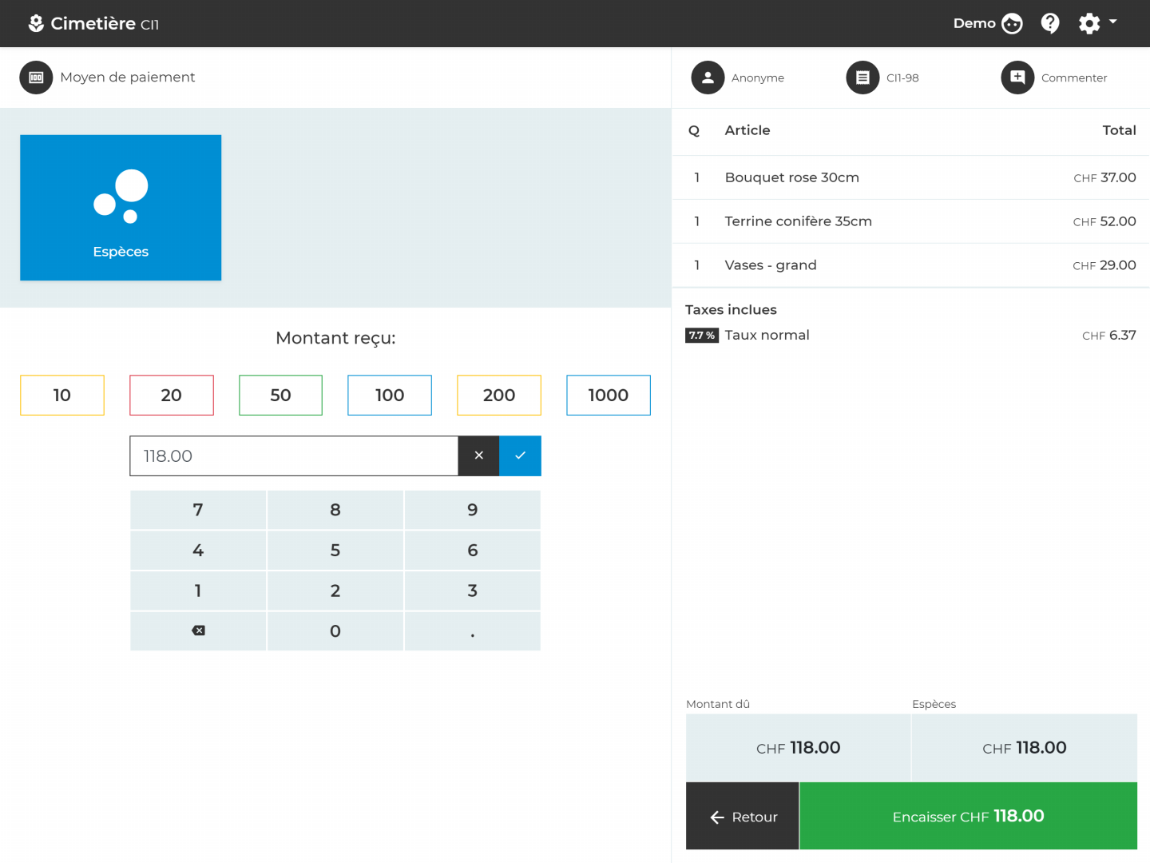Open the help question mark icon
This screenshot has height=863, width=1150.
pyautogui.click(x=1050, y=23)
